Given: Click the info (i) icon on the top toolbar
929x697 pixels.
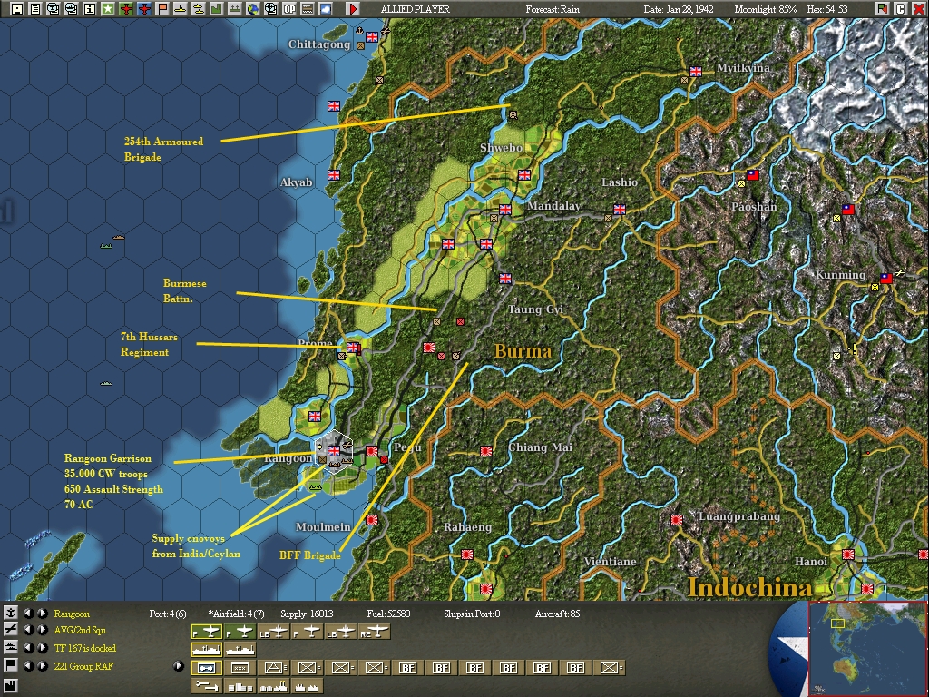Looking at the screenshot, I should click(x=89, y=8).
